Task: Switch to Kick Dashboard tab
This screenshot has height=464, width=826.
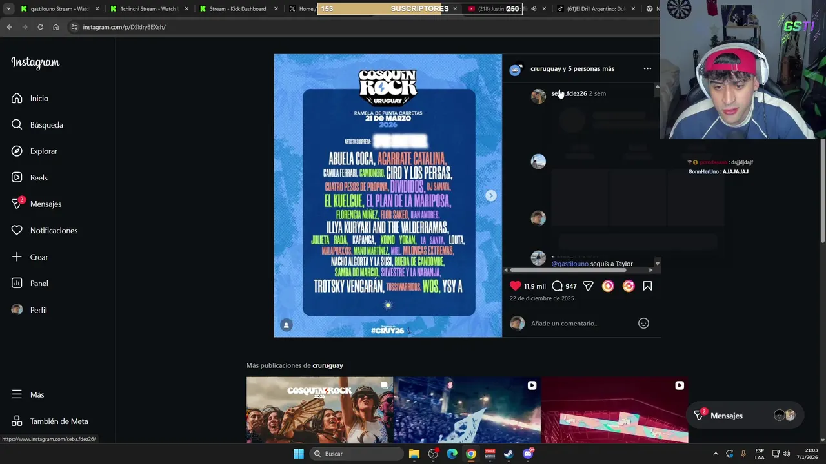Action: point(238,9)
